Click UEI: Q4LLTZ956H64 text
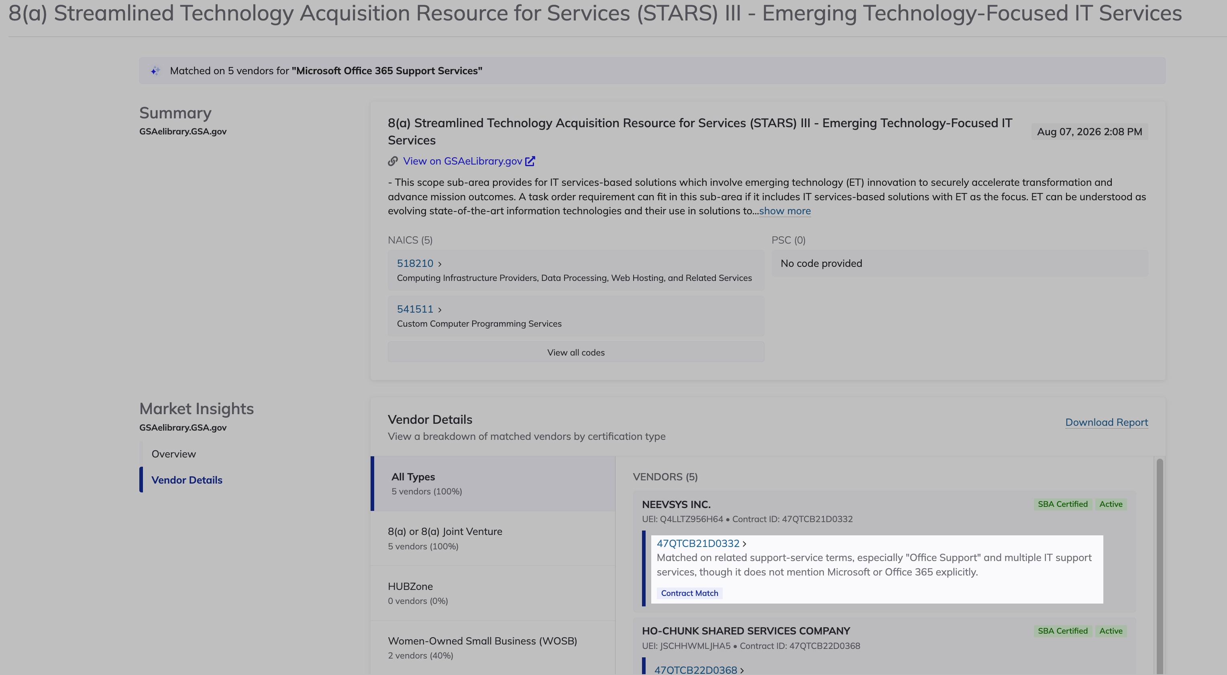This screenshot has width=1227, height=675. pyautogui.click(x=682, y=519)
